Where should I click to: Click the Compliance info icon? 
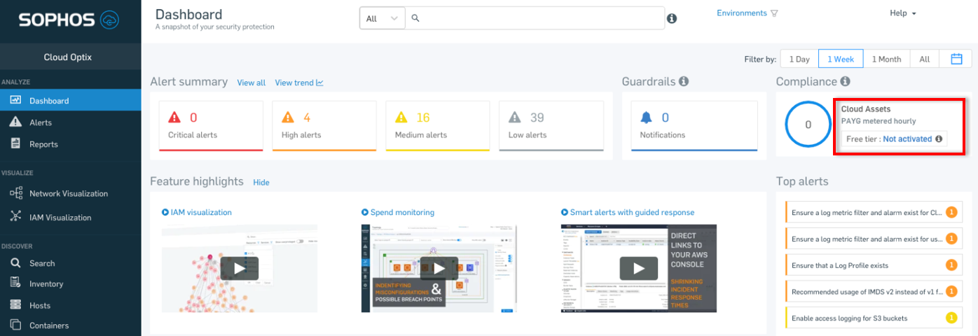(846, 81)
